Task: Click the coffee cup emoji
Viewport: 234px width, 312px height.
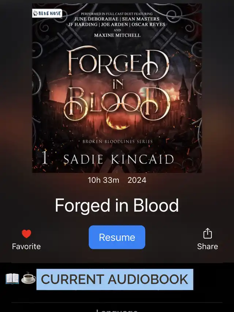Action: click(29, 278)
